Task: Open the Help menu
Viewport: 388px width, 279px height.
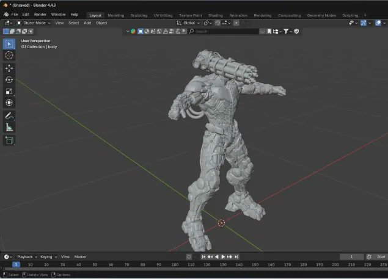Action: click(74, 15)
